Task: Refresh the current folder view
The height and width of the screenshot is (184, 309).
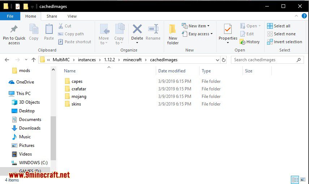Action: point(223,60)
